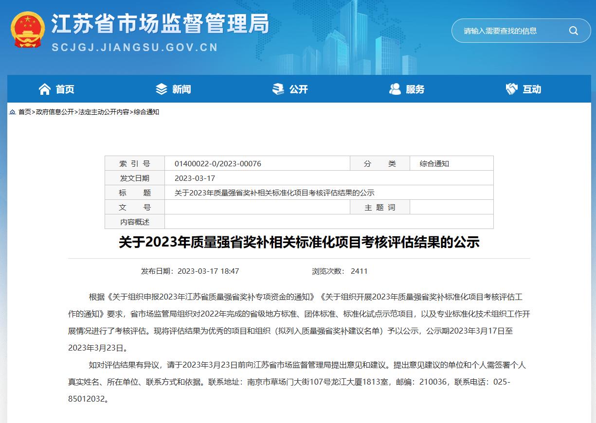This screenshot has width=596, height=423.
Task: Click the 主题词 label cell
Action: (x=380, y=207)
